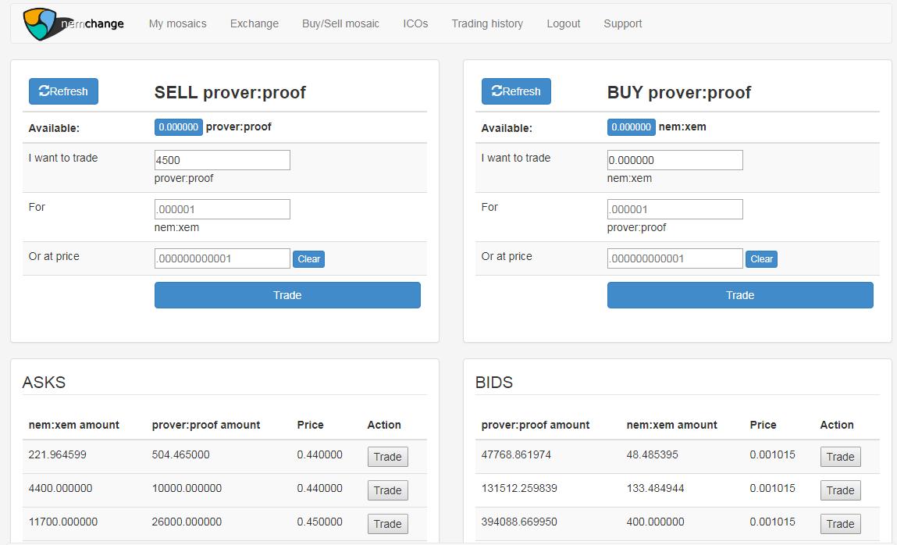The width and height of the screenshot is (897, 545).
Task: Open My mosaics page
Action: 177,23
